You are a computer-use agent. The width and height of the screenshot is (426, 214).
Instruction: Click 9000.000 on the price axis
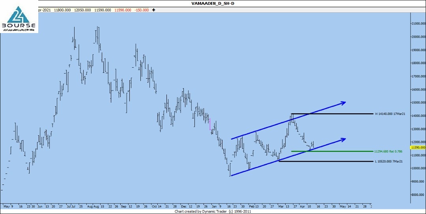419,181
